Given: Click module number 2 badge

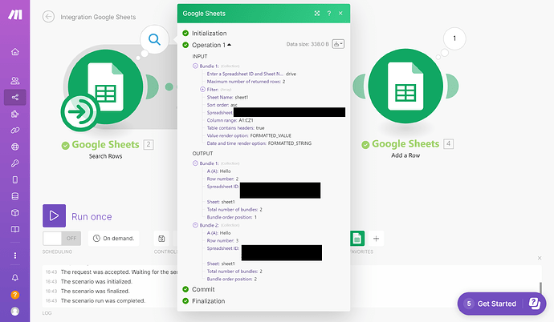Looking at the screenshot, I should (x=149, y=144).
